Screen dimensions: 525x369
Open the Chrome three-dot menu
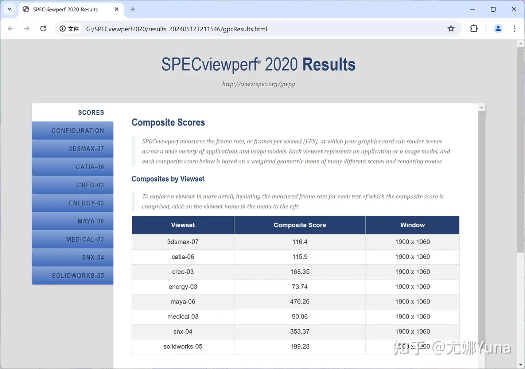pyautogui.click(x=514, y=28)
